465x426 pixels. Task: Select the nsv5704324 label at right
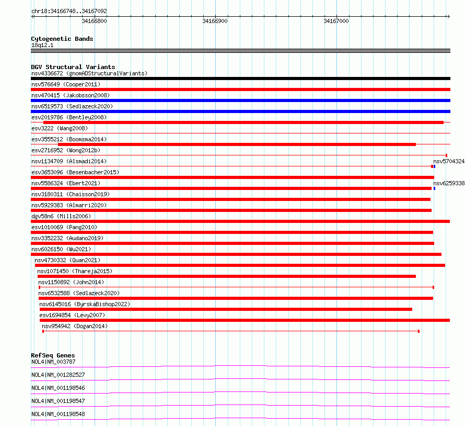pos(449,161)
